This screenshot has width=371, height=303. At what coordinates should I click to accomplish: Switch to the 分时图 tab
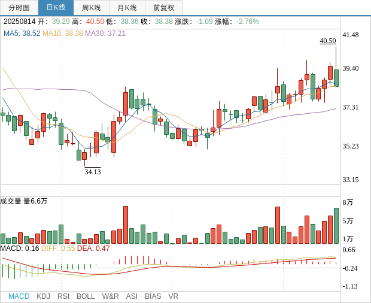(19, 8)
